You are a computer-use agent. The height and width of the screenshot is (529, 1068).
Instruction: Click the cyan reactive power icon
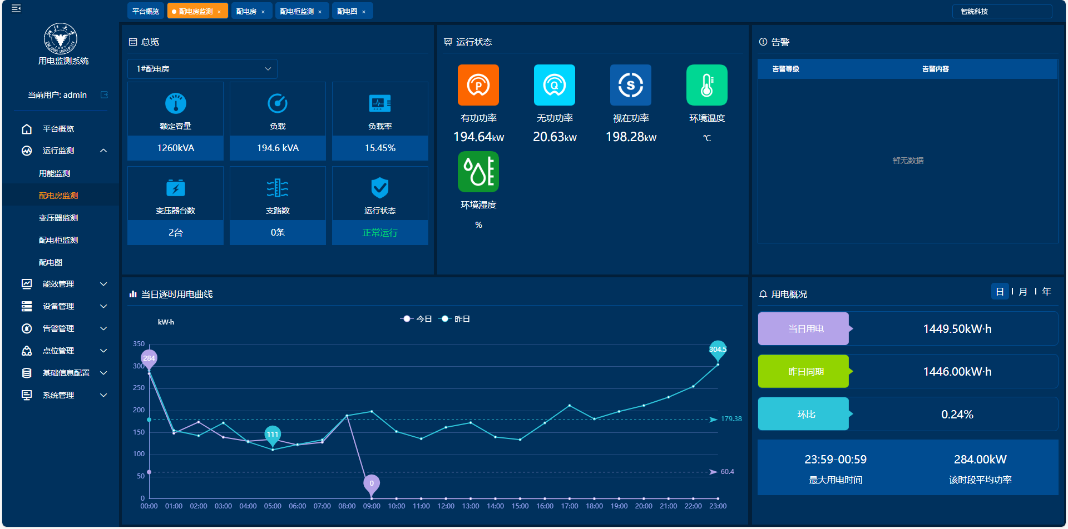click(x=554, y=85)
